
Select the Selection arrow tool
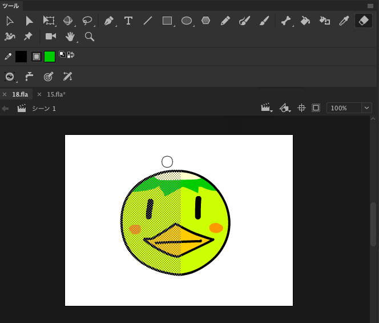(10, 21)
